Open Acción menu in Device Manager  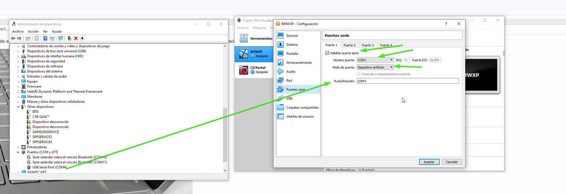click(x=33, y=31)
